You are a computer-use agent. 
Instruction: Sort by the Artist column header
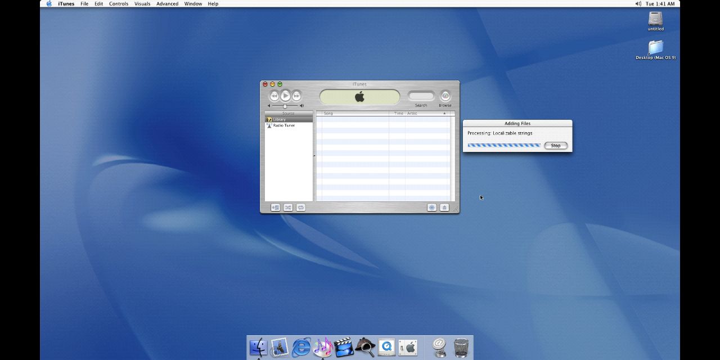[x=427, y=114]
